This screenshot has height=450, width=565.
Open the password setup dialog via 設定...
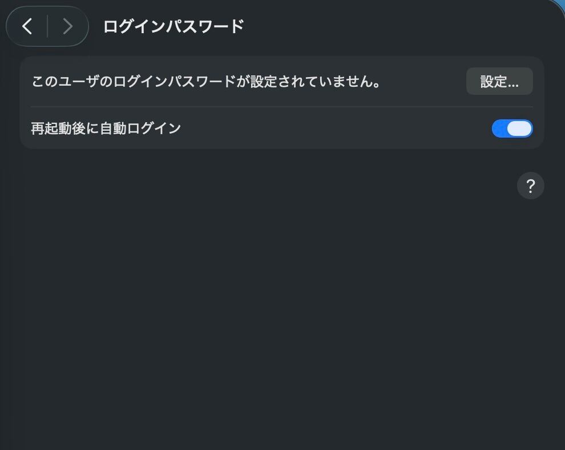click(x=499, y=81)
